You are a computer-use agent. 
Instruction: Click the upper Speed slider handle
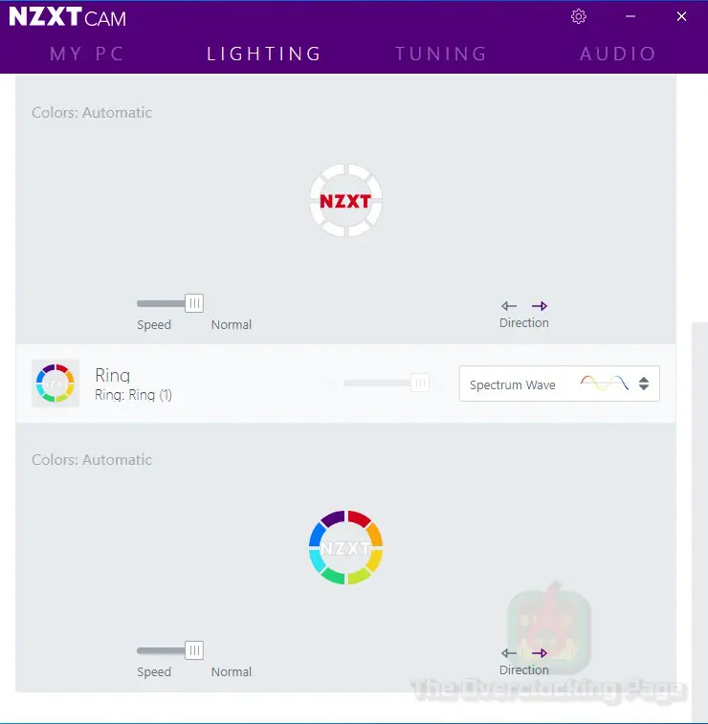(194, 303)
